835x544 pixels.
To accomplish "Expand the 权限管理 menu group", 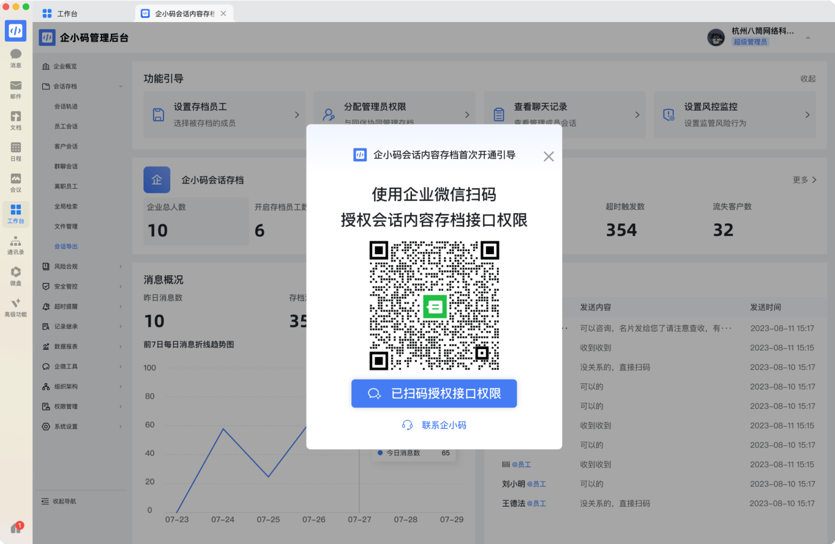I will coord(121,406).
